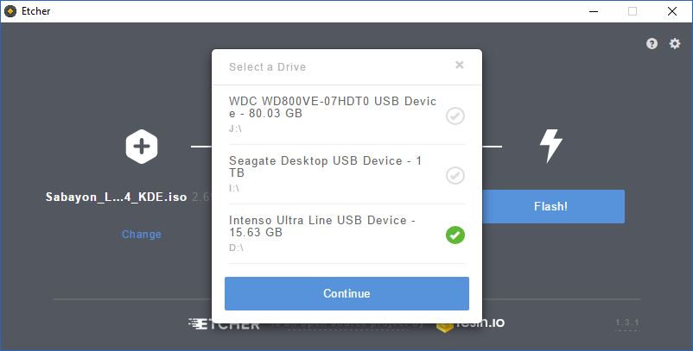
Task: Click the select image plus hexagon icon
Action: click(142, 147)
